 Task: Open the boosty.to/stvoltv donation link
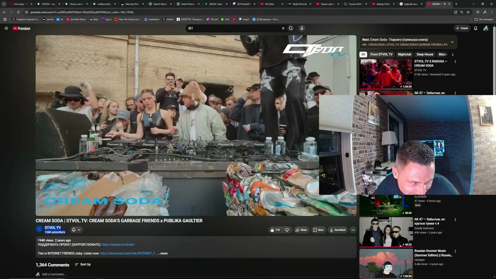[x=118, y=245]
